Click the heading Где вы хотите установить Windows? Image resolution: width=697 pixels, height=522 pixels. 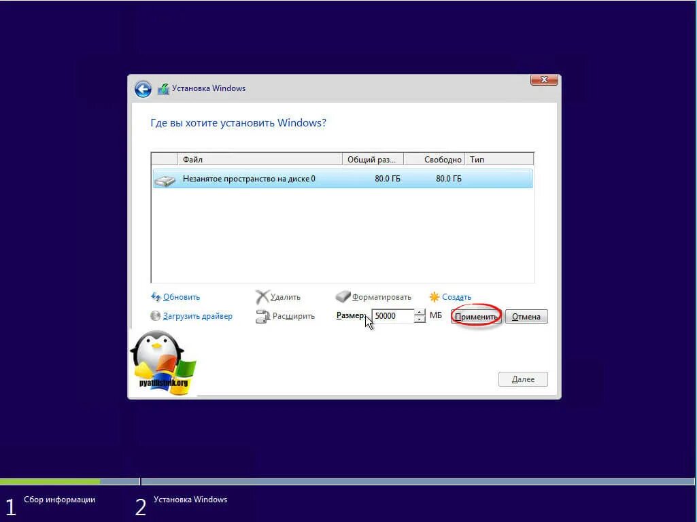[238, 123]
